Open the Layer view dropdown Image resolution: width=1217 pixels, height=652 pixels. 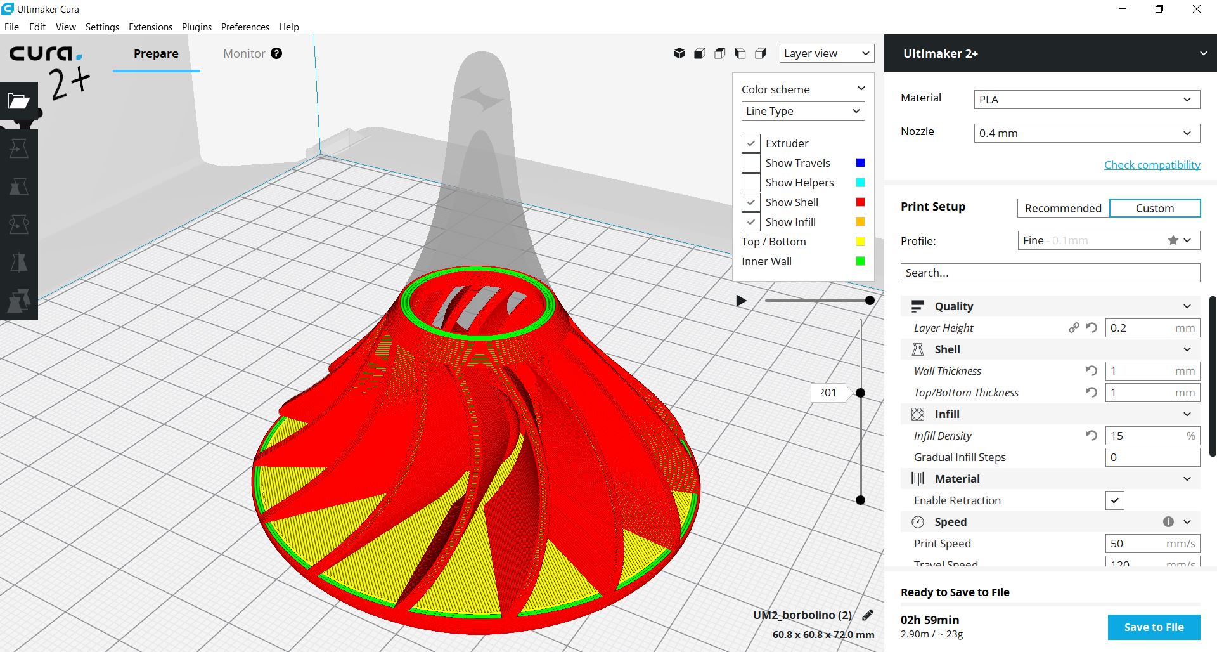[827, 53]
